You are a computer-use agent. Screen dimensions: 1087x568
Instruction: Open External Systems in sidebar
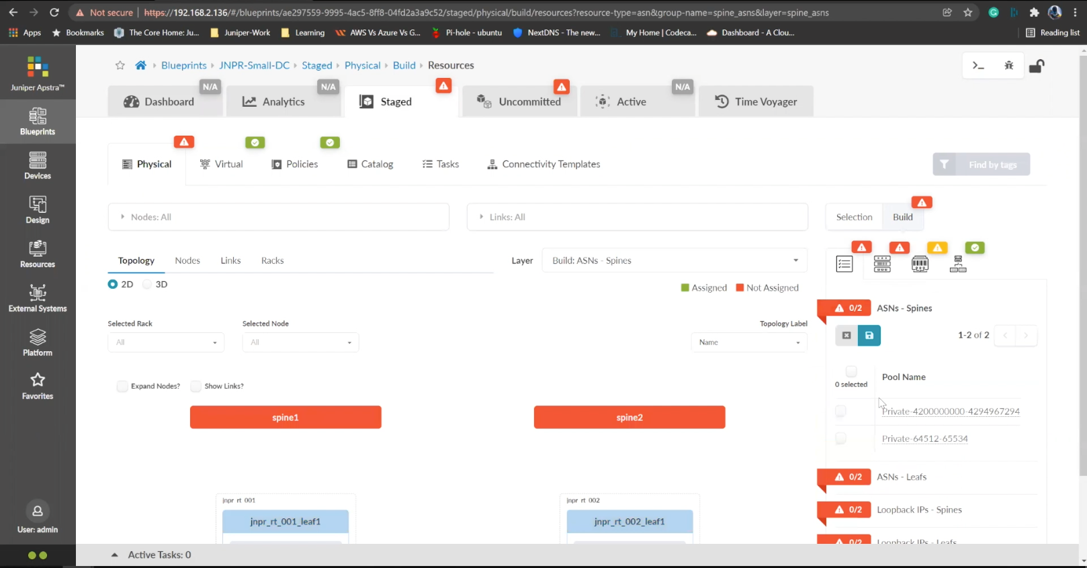(38, 299)
